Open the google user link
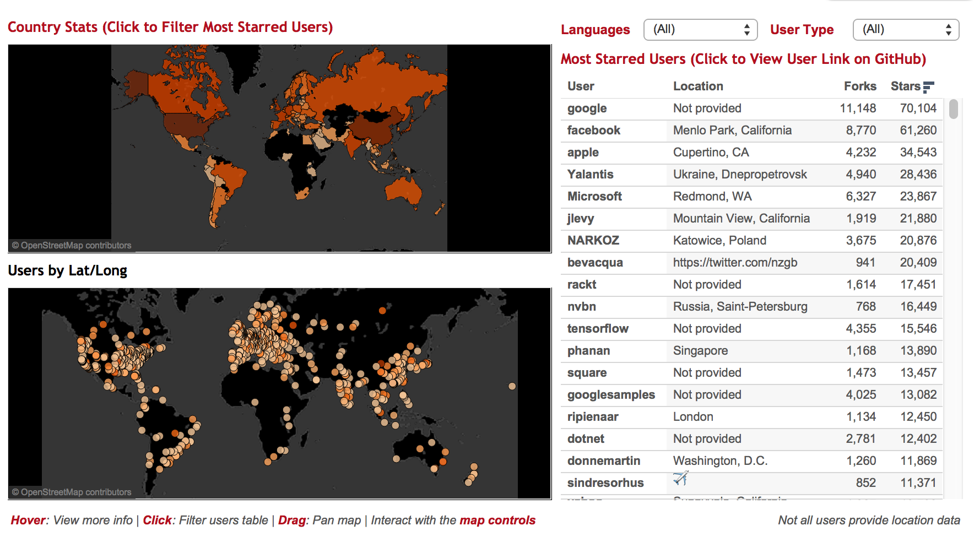The width and height of the screenshot is (974, 542). pos(587,109)
